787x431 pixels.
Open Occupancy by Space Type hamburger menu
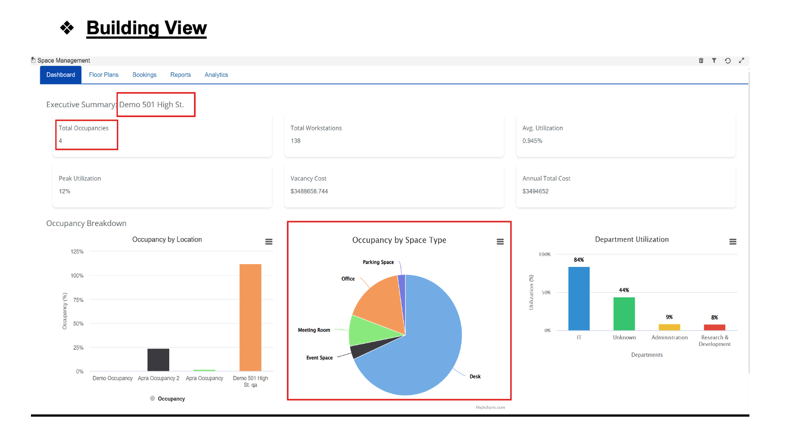point(500,241)
